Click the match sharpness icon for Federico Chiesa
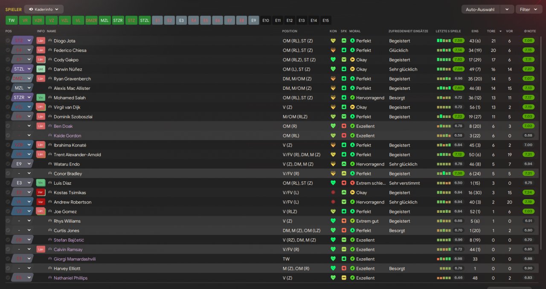The height and width of the screenshot is (289, 546). pyautogui.click(x=344, y=50)
